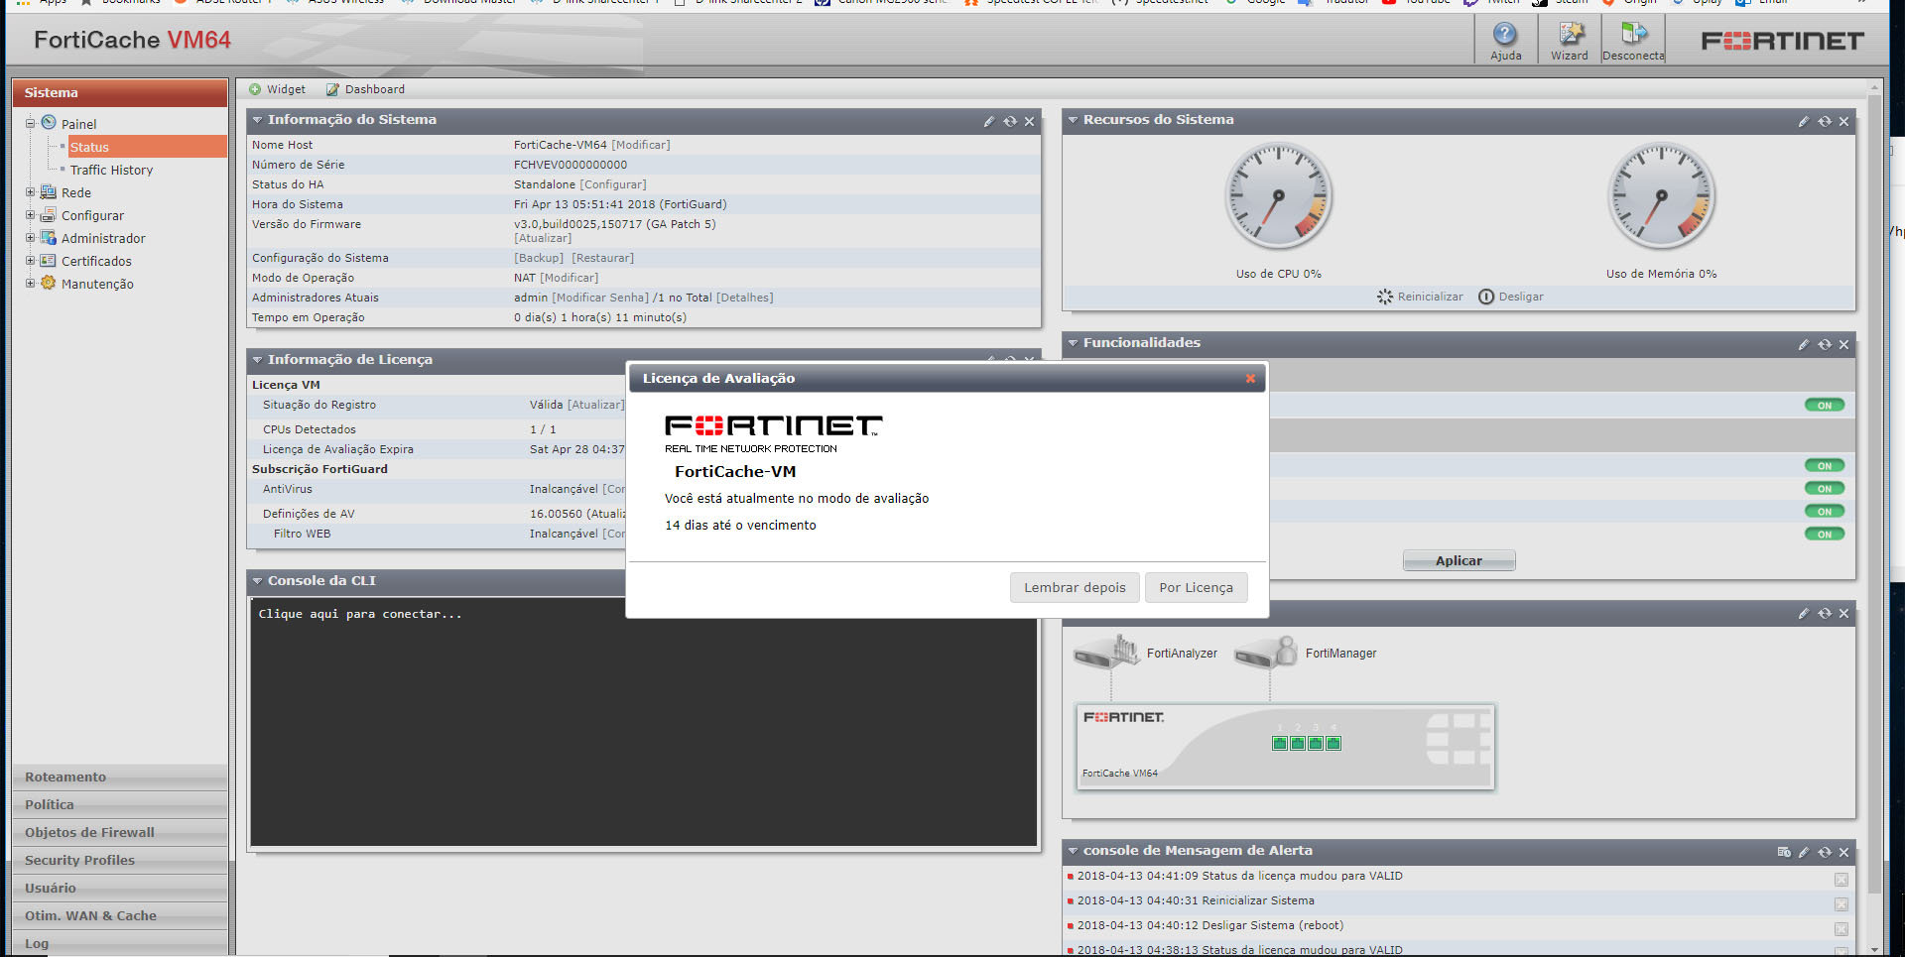Screen dimensions: 1905x957
Task: Open Traffic History in the sidebar
Action: click(x=111, y=170)
